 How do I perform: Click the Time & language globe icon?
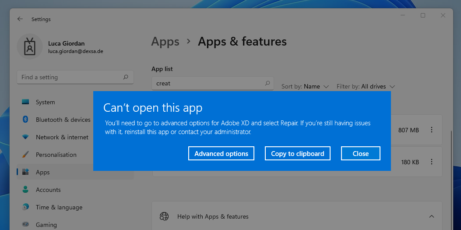25,207
